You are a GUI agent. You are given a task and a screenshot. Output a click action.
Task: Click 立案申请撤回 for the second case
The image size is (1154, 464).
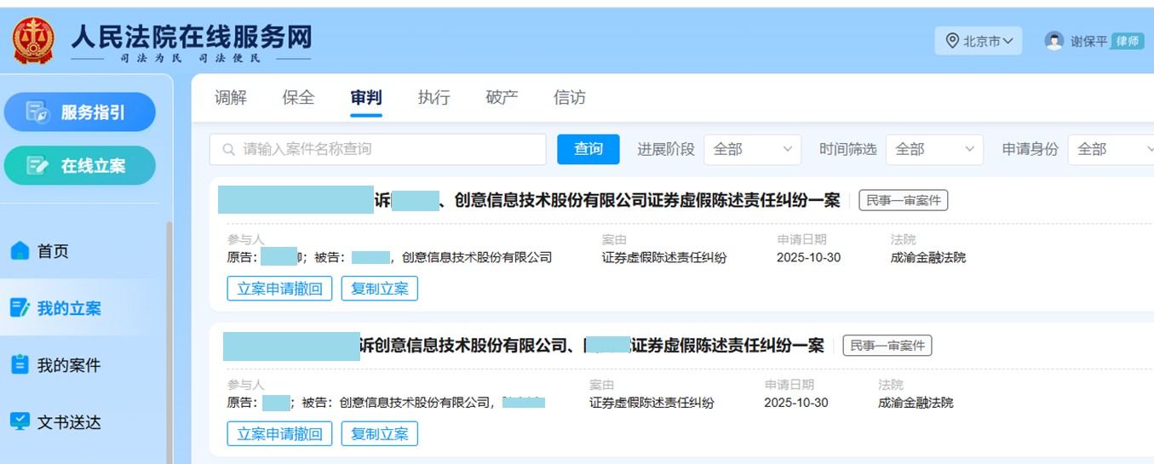(x=279, y=433)
